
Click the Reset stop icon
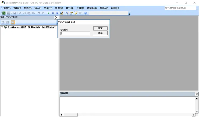(57, 13)
